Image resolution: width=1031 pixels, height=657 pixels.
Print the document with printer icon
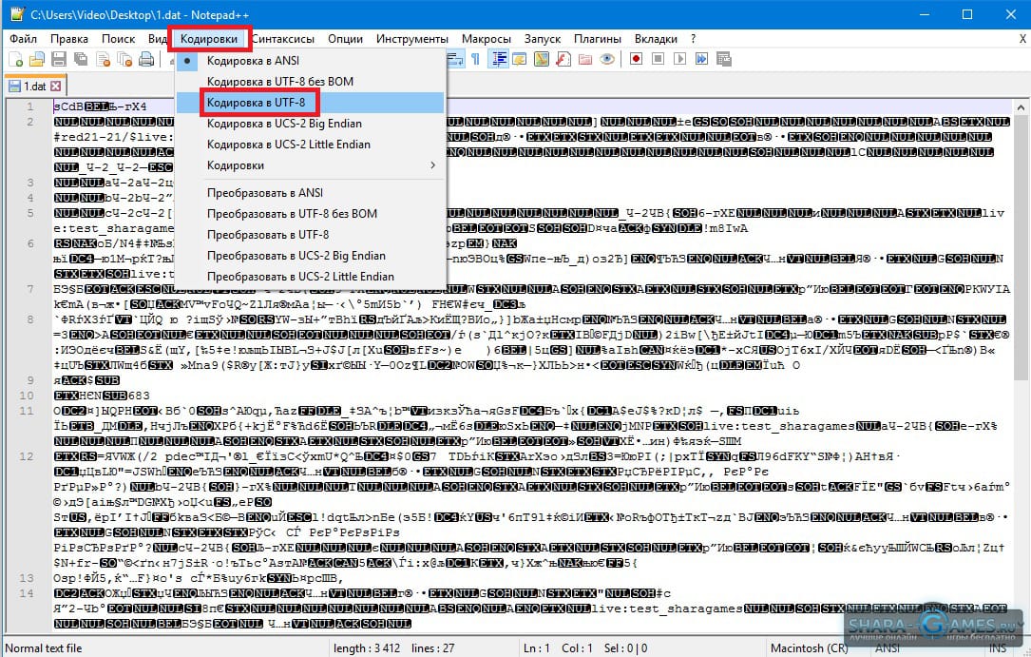point(146,59)
